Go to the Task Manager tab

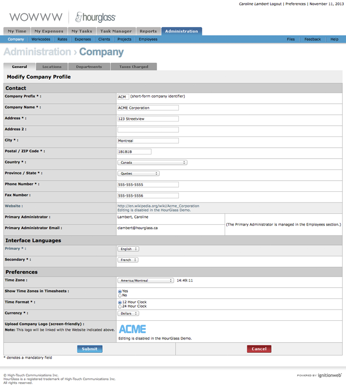[116, 31]
